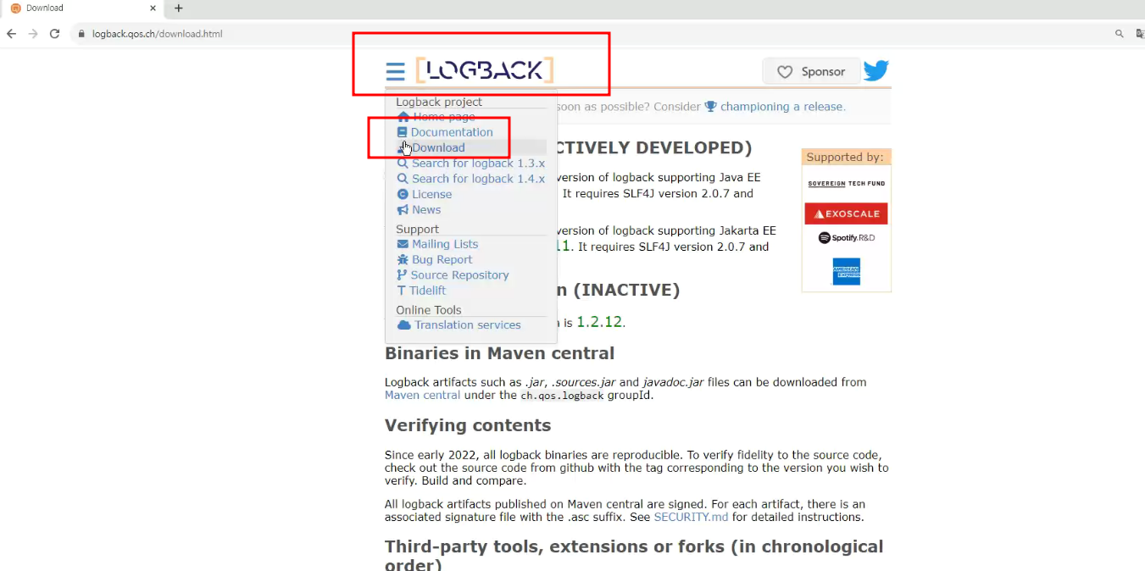Click branch icon beside Source Repository

click(x=402, y=275)
